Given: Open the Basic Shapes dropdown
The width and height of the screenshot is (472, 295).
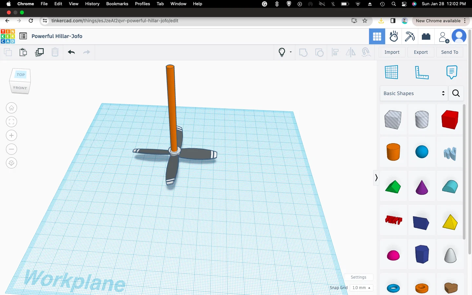Looking at the screenshot, I should tap(414, 93).
